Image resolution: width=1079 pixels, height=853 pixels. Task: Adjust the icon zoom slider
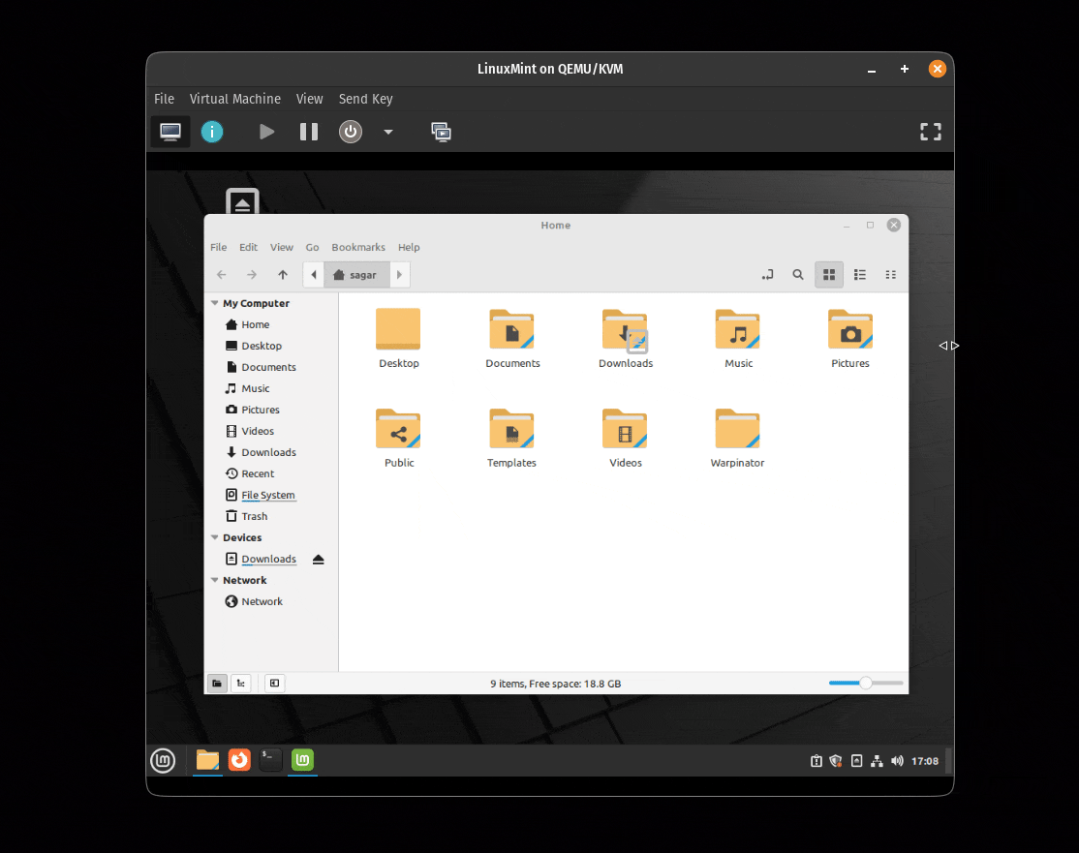coord(865,683)
